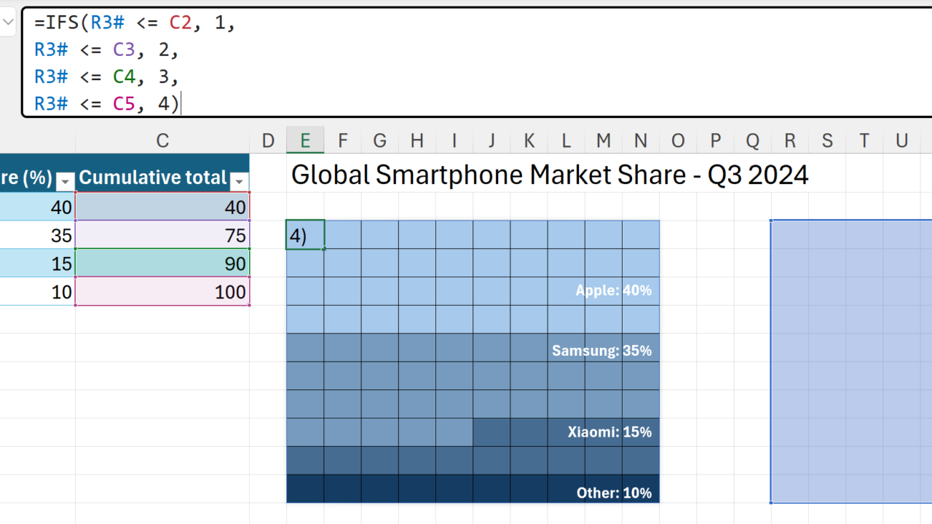Select the cumulative total cell showing 100
932x524 pixels.
point(162,292)
